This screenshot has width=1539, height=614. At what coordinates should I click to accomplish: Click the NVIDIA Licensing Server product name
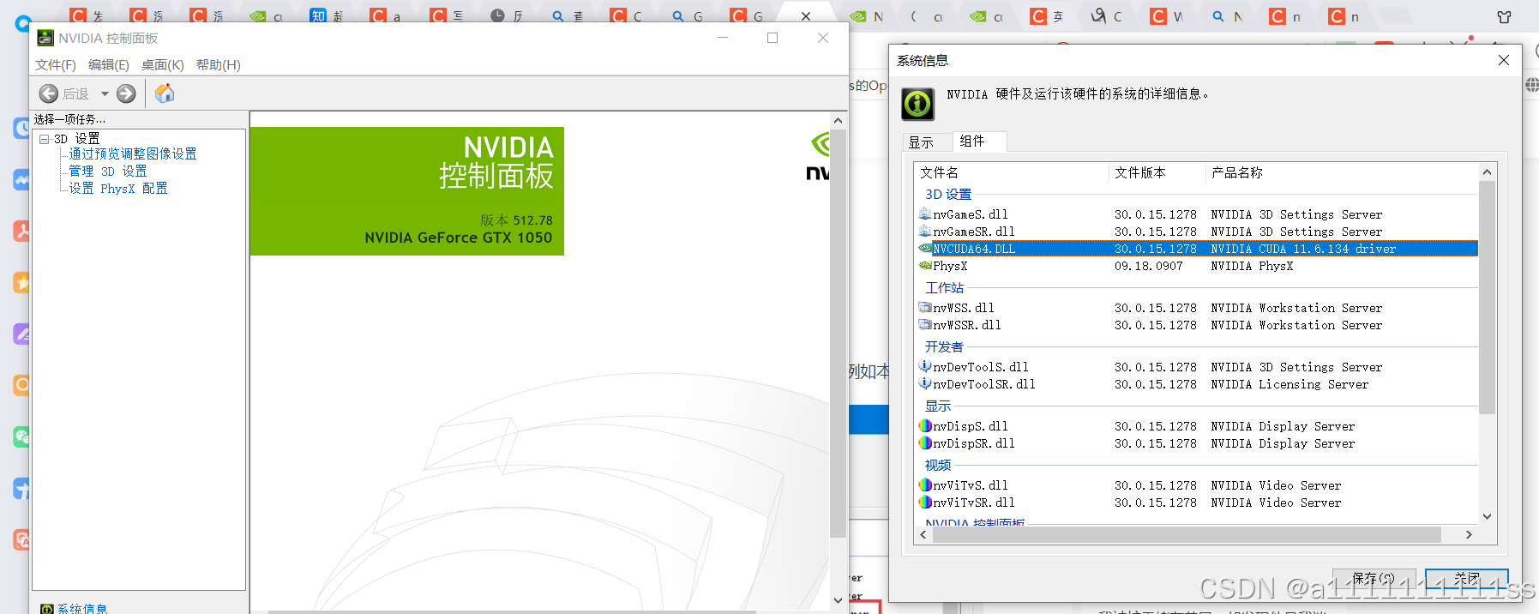pyautogui.click(x=1290, y=384)
